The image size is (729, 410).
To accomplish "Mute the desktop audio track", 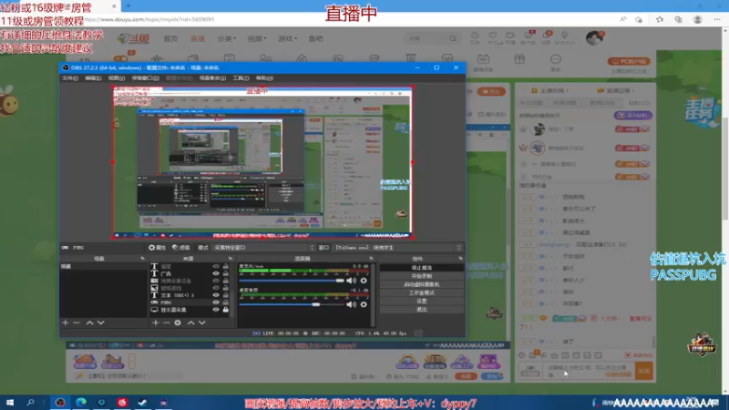I will point(351,304).
